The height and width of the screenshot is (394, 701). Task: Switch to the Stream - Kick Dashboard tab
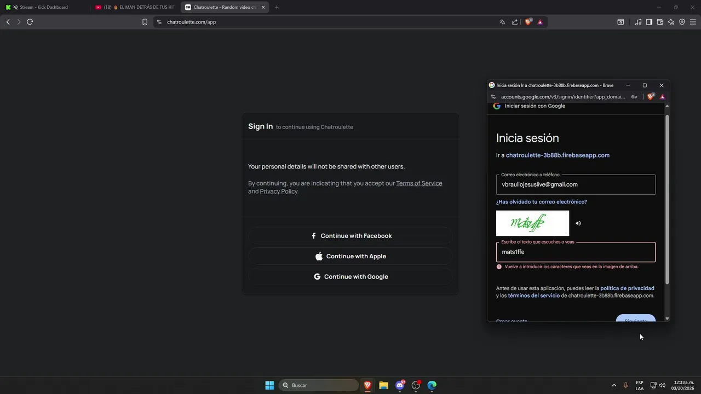(44, 7)
